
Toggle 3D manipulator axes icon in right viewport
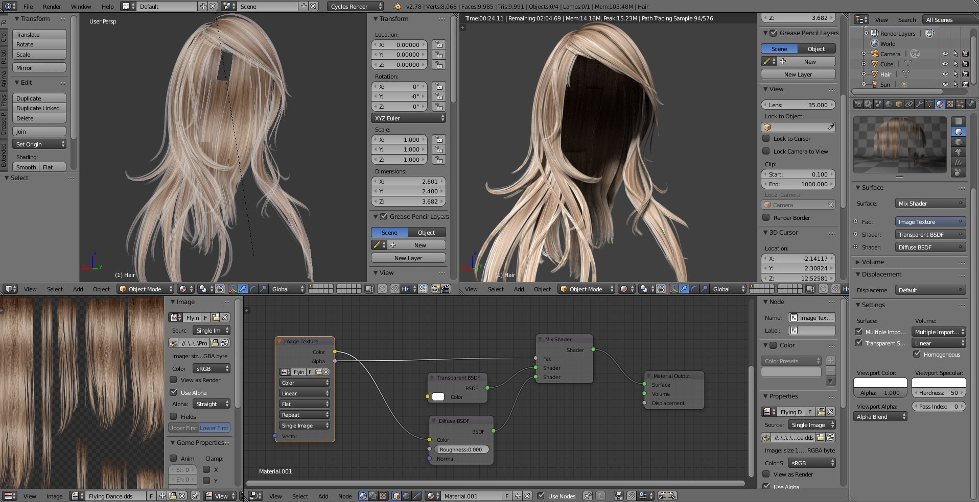click(673, 289)
